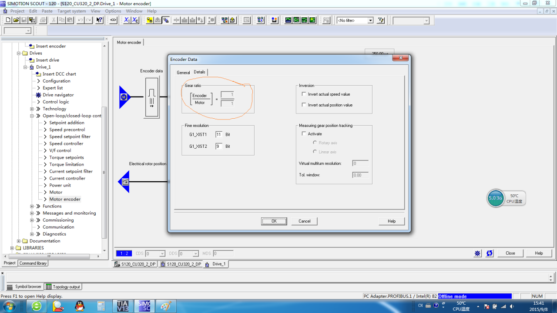The width and height of the screenshot is (557, 313).
Task: Collapse the Drive_1 tree node
Action: 25,67
